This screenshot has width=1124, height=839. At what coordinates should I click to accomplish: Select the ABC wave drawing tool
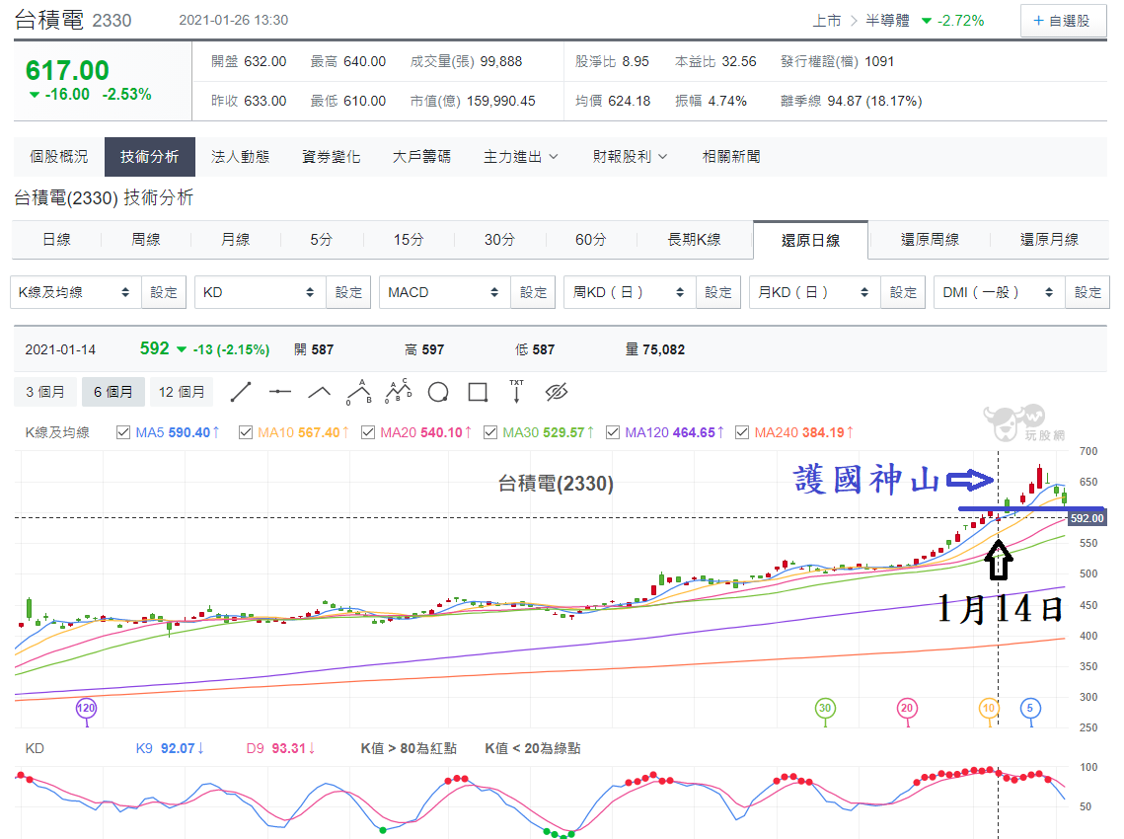click(359, 392)
